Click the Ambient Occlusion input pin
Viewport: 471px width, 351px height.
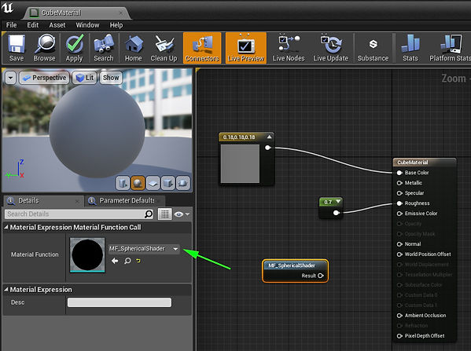399,316
